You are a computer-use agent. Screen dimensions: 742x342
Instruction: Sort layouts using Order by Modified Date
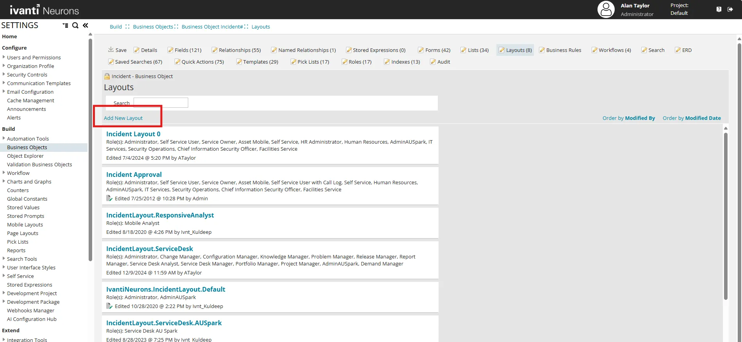tap(692, 118)
